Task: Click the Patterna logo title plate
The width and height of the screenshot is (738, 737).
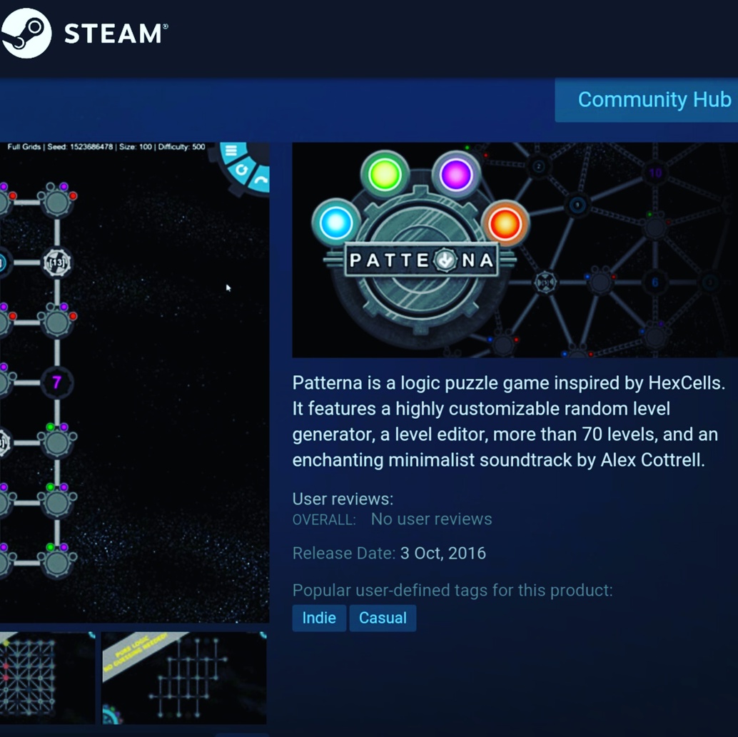Action: tap(420, 261)
